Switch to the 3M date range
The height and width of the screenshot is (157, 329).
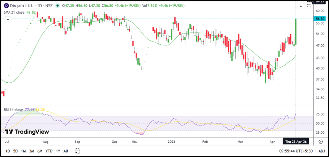click(x=32, y=151)
